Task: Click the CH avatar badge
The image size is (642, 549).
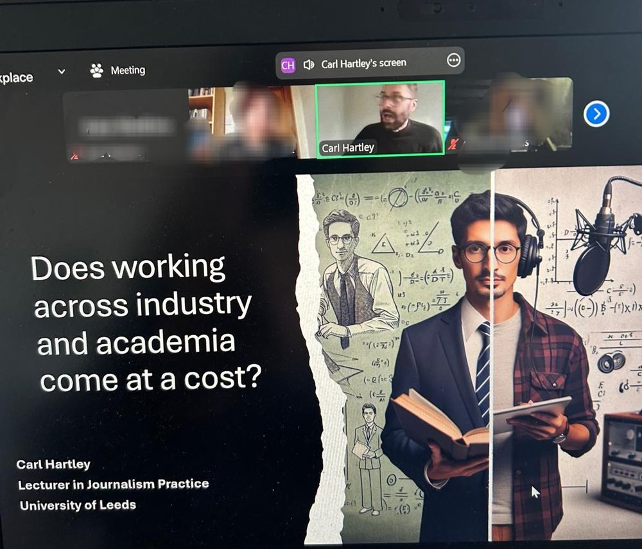Action: [x=288, y=65]
